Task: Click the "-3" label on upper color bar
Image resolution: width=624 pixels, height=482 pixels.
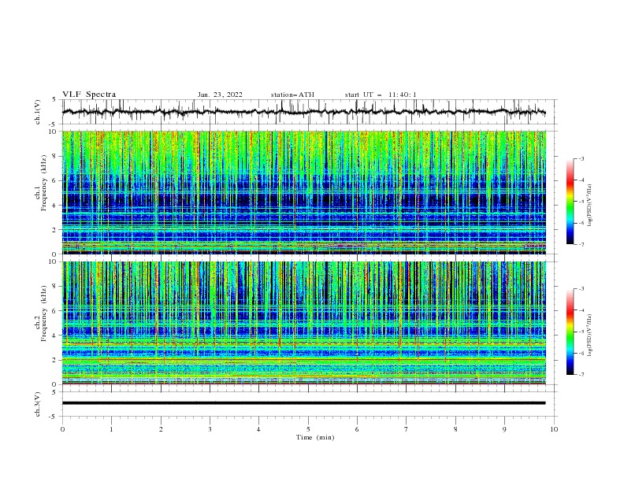Action: (x=581, y=158)
